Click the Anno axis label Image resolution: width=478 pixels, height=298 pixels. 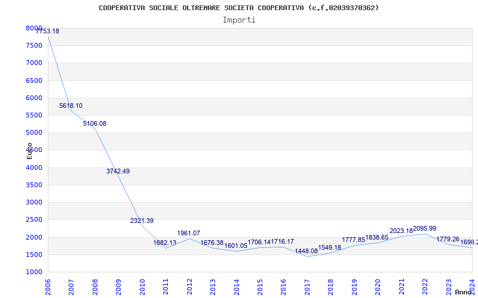(x=463, y=292)
